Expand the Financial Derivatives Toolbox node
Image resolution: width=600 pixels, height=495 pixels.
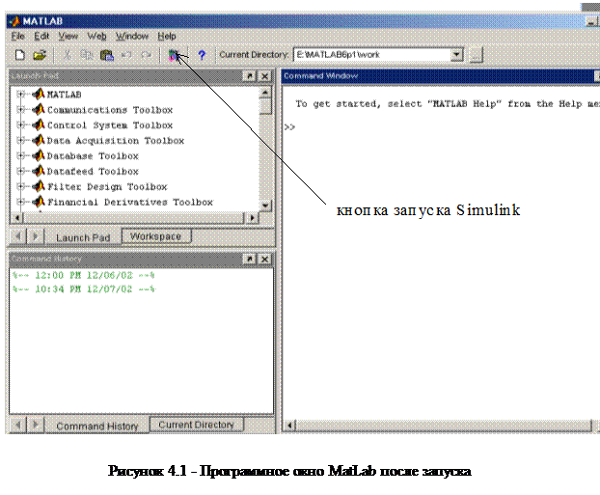[21, 202]
